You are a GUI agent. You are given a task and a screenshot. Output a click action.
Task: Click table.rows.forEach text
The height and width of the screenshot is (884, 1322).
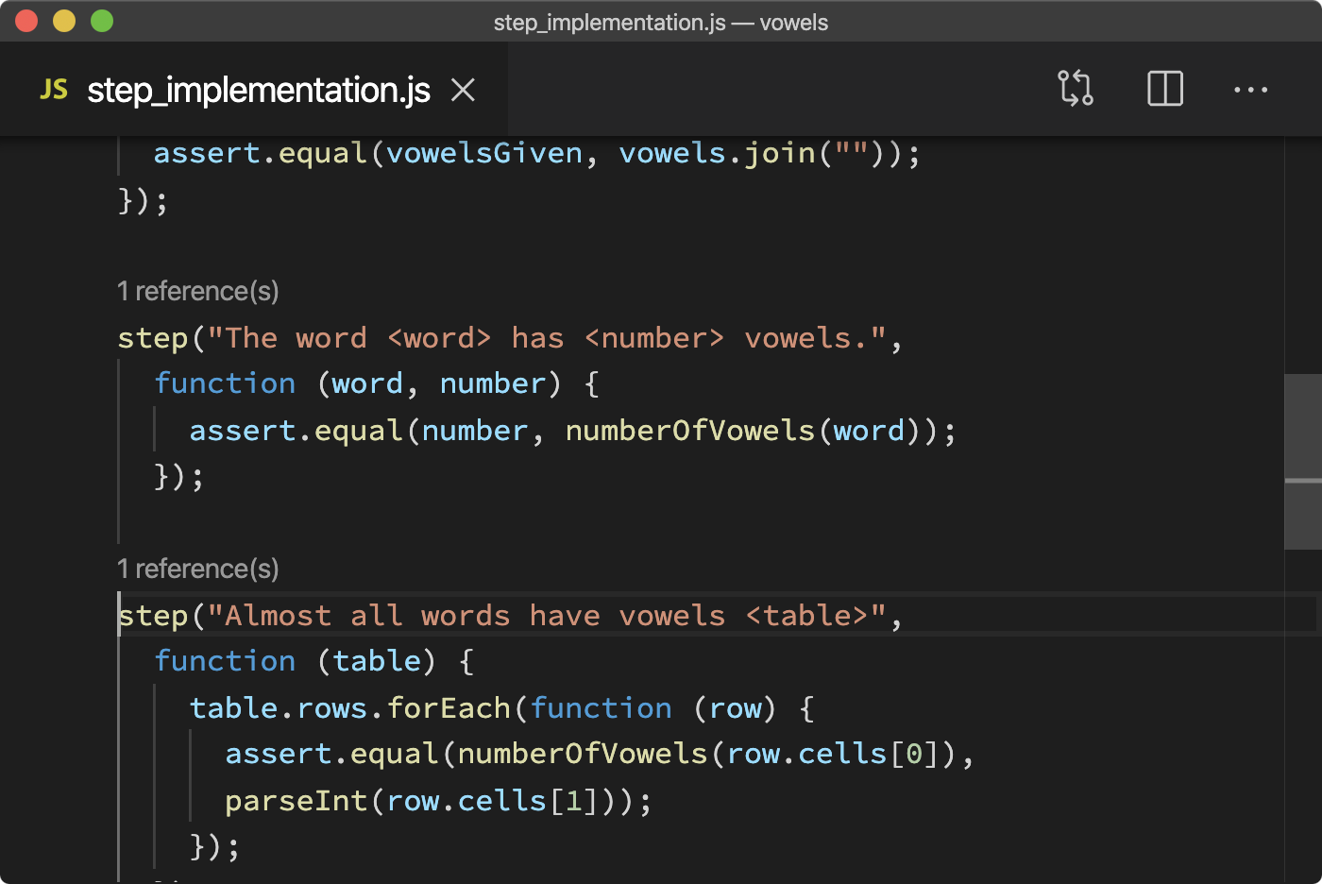coord(350,708)
